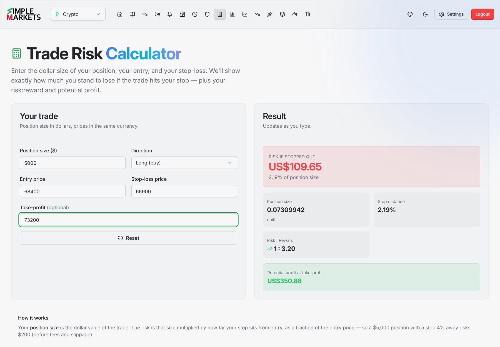
Task: Open the pie chart icon
Action: 195,14
